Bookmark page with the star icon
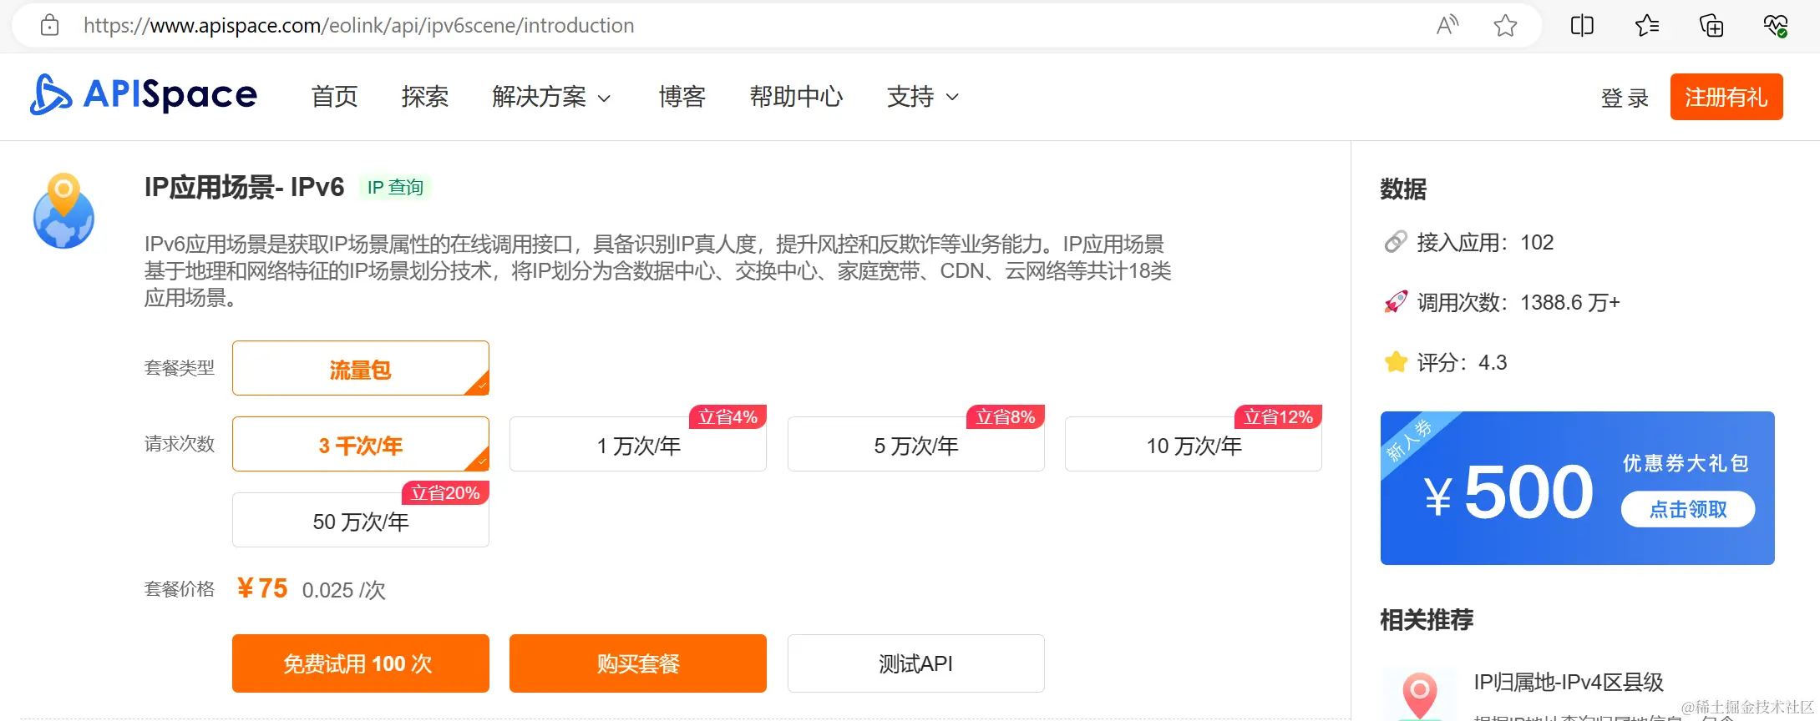Screen dimensions: 1820x721 [1505, 25]
